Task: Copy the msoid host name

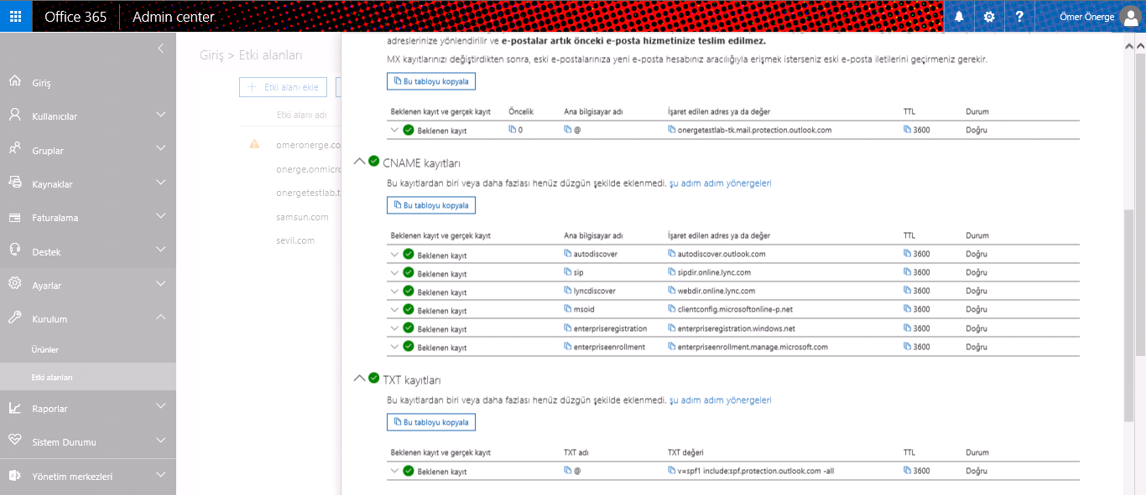Action: [x=568, y=309]
